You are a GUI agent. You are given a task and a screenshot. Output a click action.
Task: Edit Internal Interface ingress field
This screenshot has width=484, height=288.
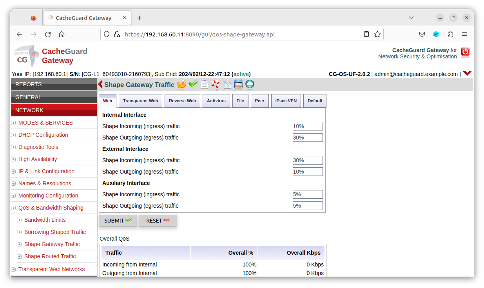click(x=308, y=126)
